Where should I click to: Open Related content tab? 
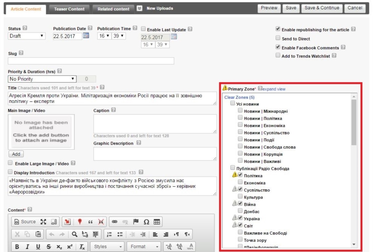(x=113, y=9)
